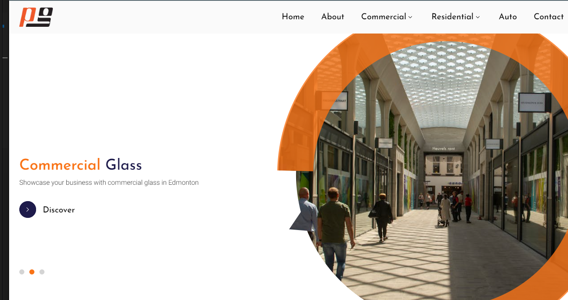This screenshot has height=300, width=568.
Task: Click the Commercial Glass heading
Action: (x=81, y=165)
